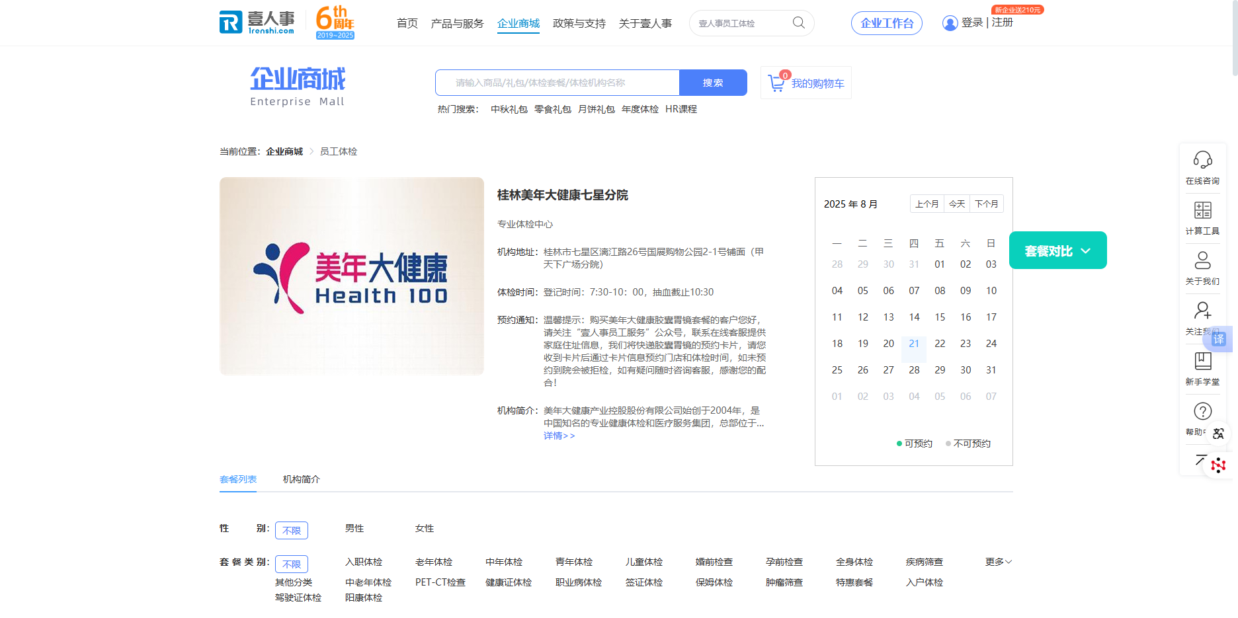The image size is (1238, 618).
Task: Click 注册 link
Action: tap(1003, 22)
